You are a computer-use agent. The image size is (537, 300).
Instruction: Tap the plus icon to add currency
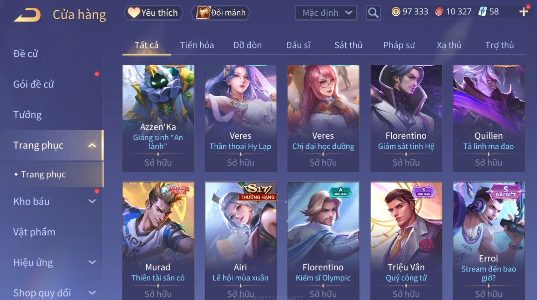pyautogui.click(x=524, y=12)
